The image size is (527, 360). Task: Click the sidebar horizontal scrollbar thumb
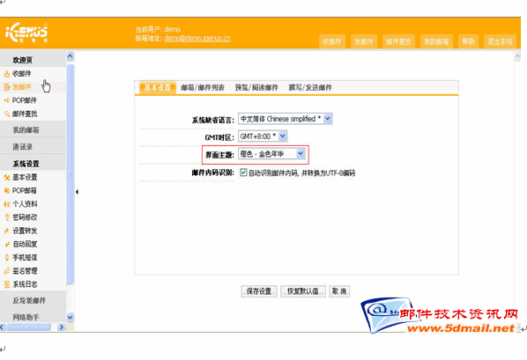pos(28,327)
